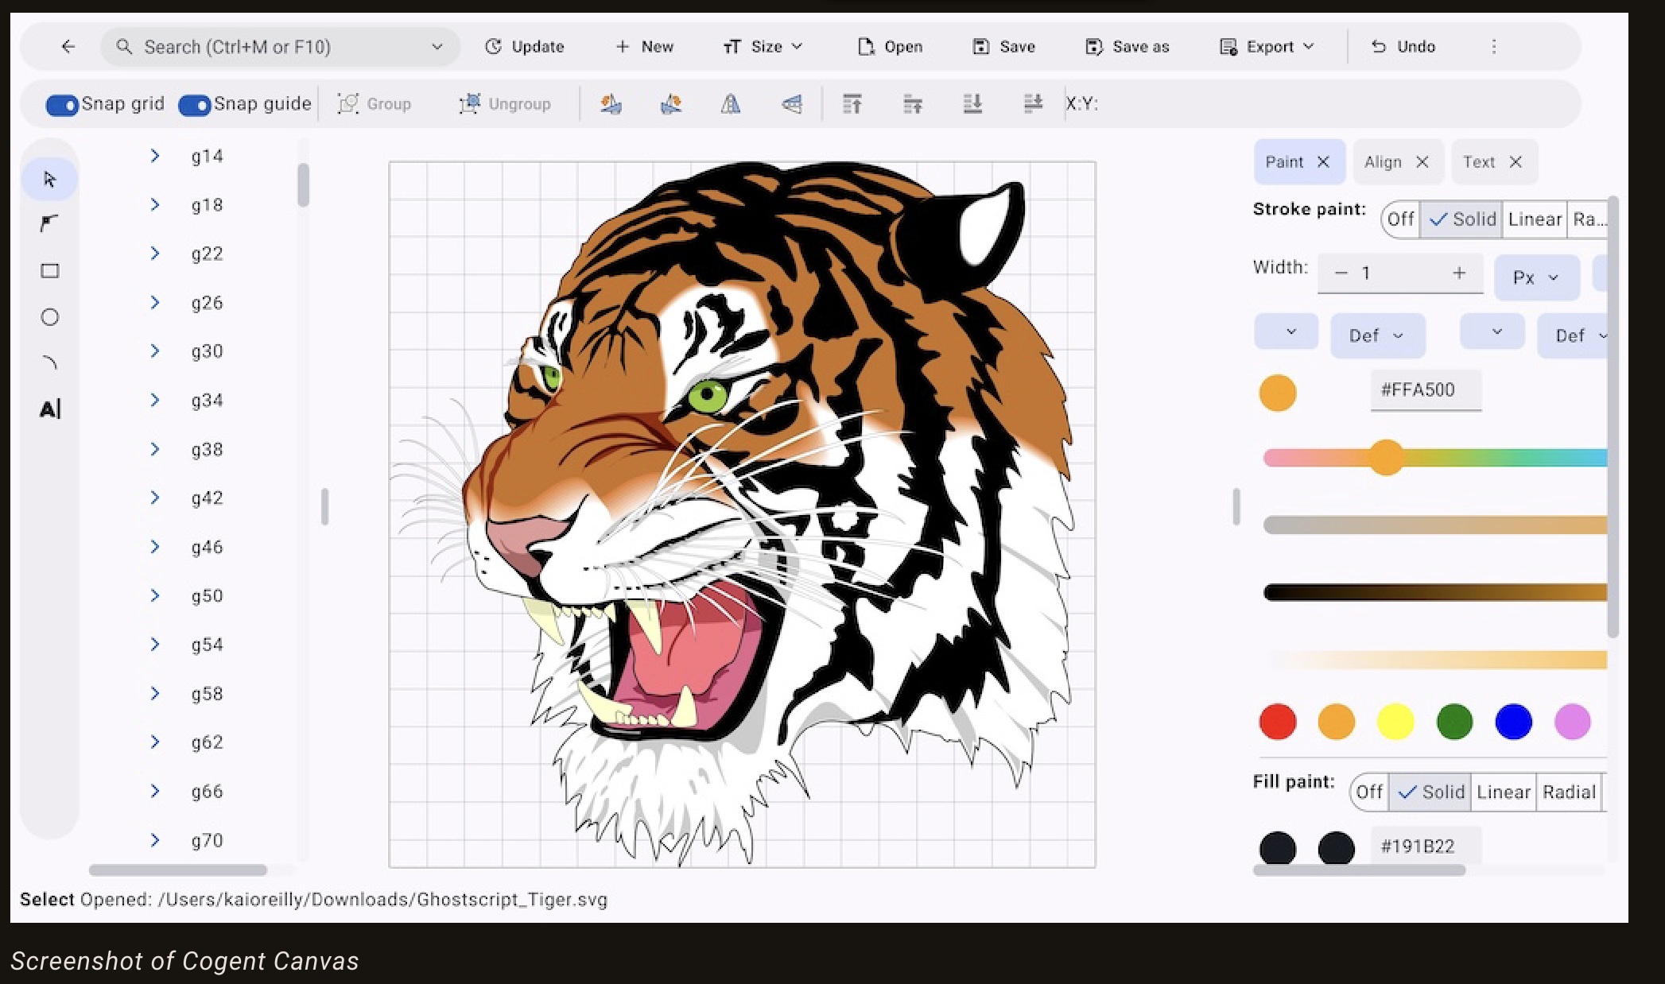Screen dimensions: 1665x984
Task: Select the text tool
Action: coord(49,409)
